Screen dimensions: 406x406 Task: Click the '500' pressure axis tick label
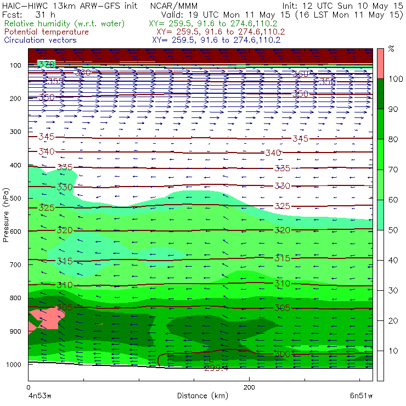pyautogui.click(x=15, y=199)
